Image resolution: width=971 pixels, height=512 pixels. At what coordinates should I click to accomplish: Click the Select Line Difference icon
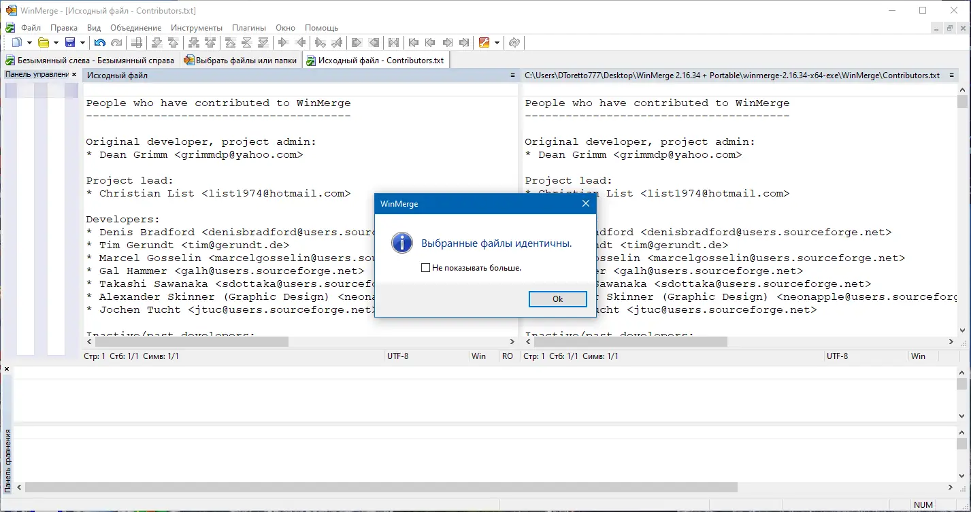tap(137, 42)
